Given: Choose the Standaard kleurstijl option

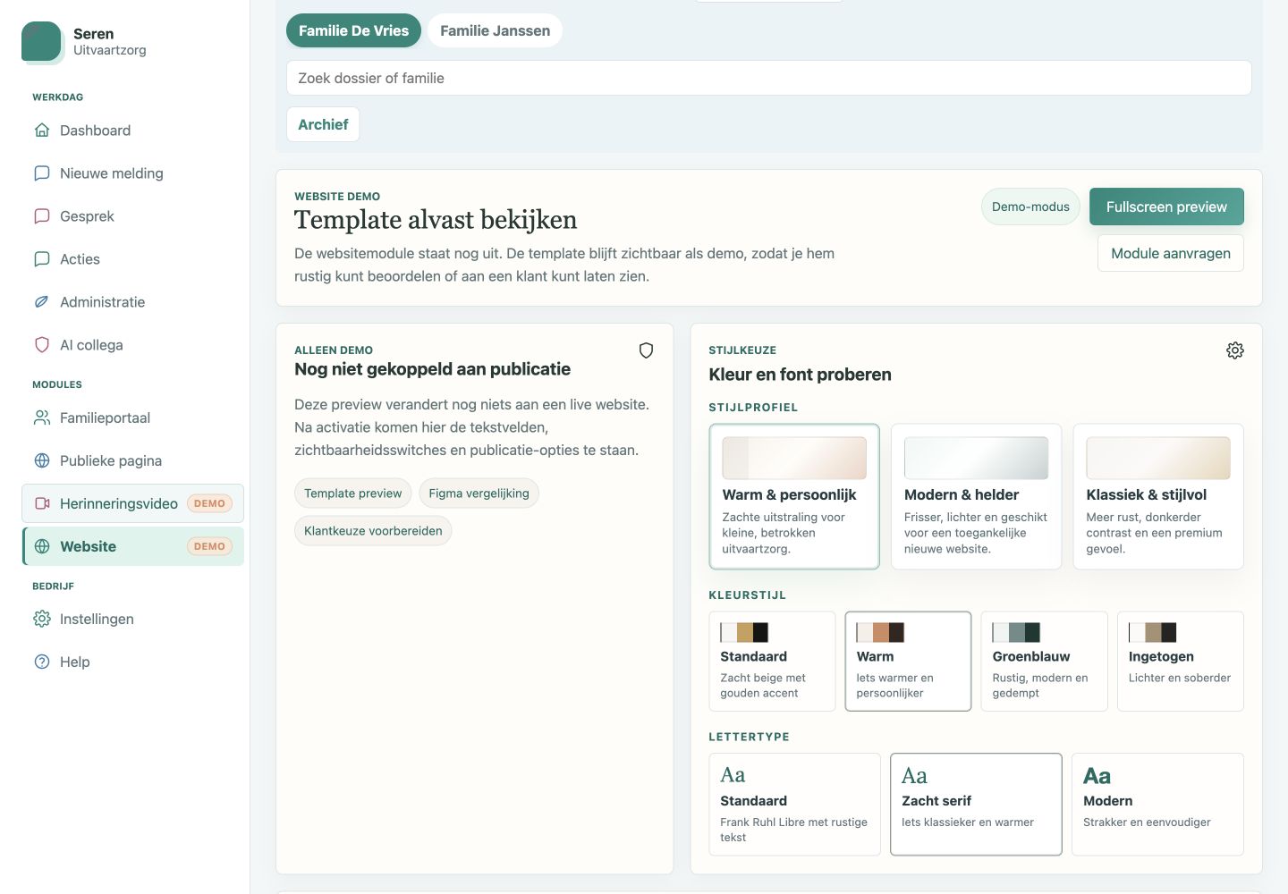Looking at the screenshot, I should coord(772,662).
